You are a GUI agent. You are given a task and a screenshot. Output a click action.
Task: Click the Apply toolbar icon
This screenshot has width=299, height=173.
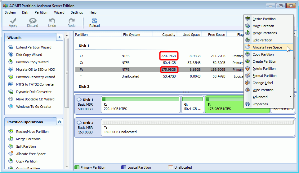[13, 21]
